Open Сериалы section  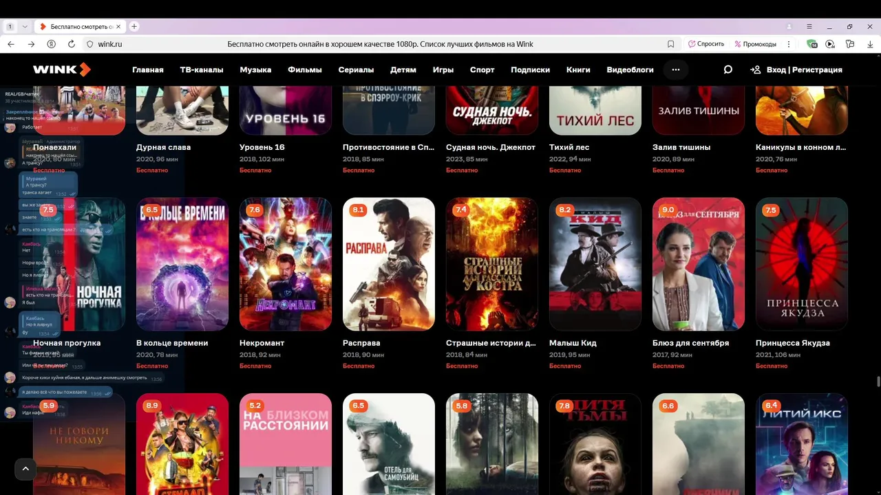(356, 69)
